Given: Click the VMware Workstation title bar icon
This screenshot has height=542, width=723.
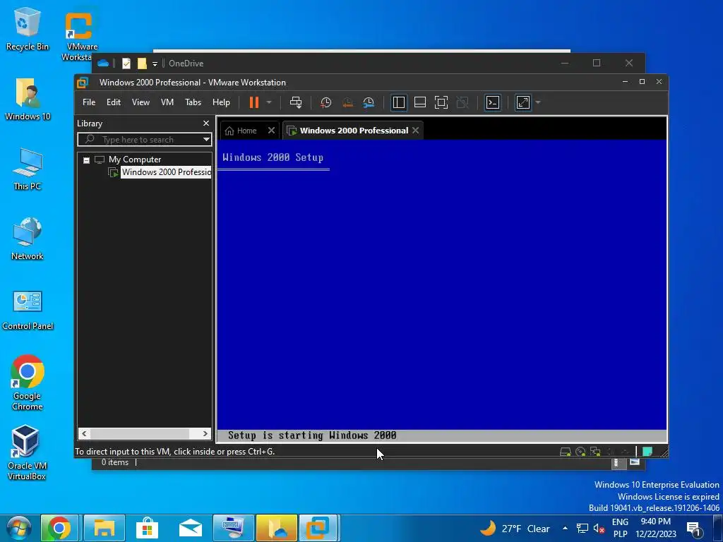Looking at the screenshot, I should pyautogui.click(x=83, y=83).
